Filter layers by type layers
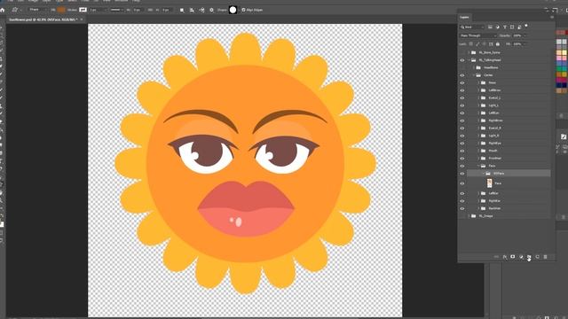568x319 pixels. 505,27
